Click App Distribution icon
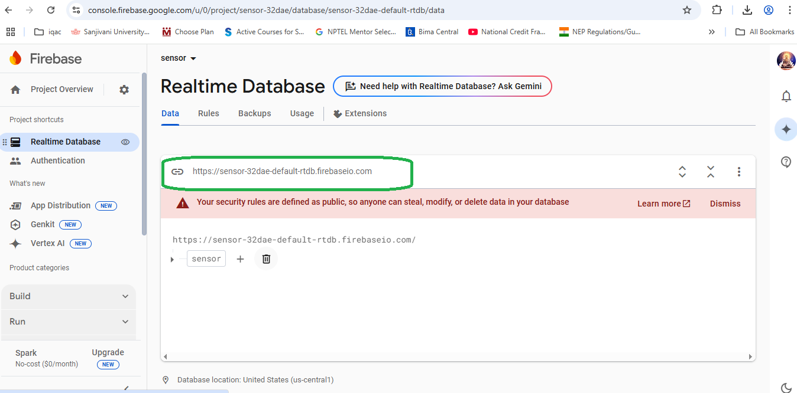The image size is (797, 393). point(16,205)
